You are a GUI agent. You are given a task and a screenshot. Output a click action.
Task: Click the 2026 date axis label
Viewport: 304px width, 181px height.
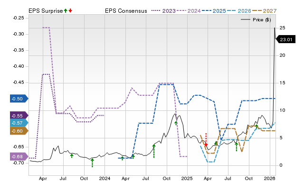click(x=270, y=178)
